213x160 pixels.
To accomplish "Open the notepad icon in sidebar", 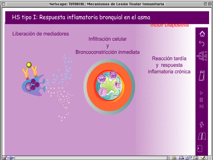I will 202,75.
